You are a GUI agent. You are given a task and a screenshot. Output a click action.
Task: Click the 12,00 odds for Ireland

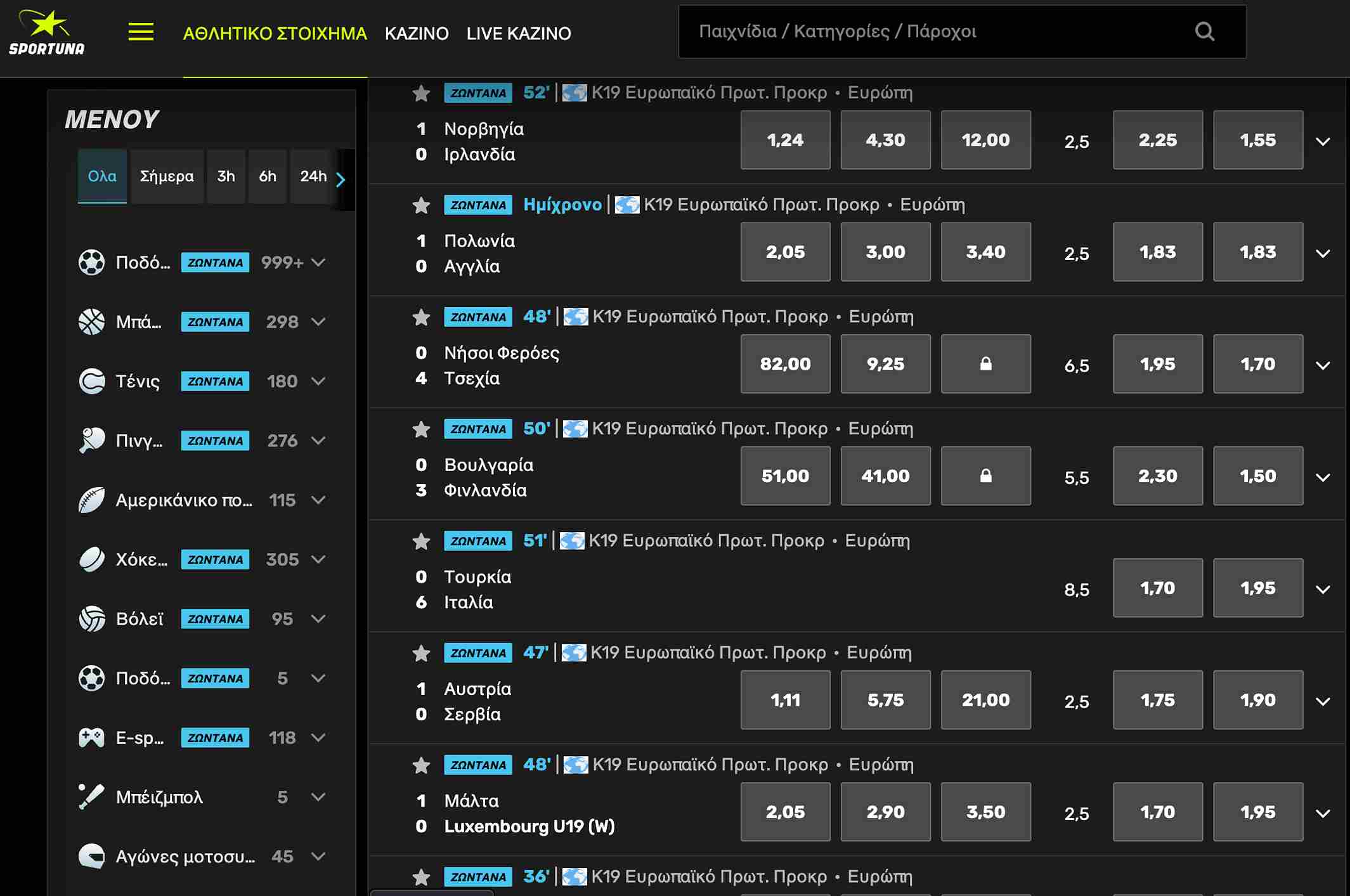(985, 140)
